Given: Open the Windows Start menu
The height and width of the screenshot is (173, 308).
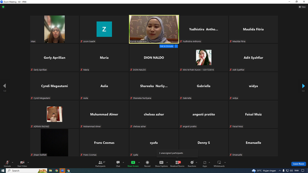Looking at the screenshot, I should point(3,171).
